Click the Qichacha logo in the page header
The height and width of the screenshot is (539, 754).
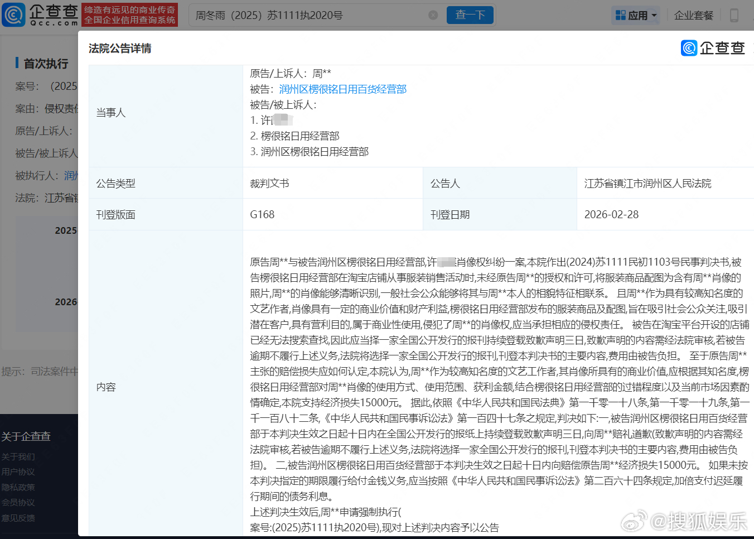[x=40, y=15]
